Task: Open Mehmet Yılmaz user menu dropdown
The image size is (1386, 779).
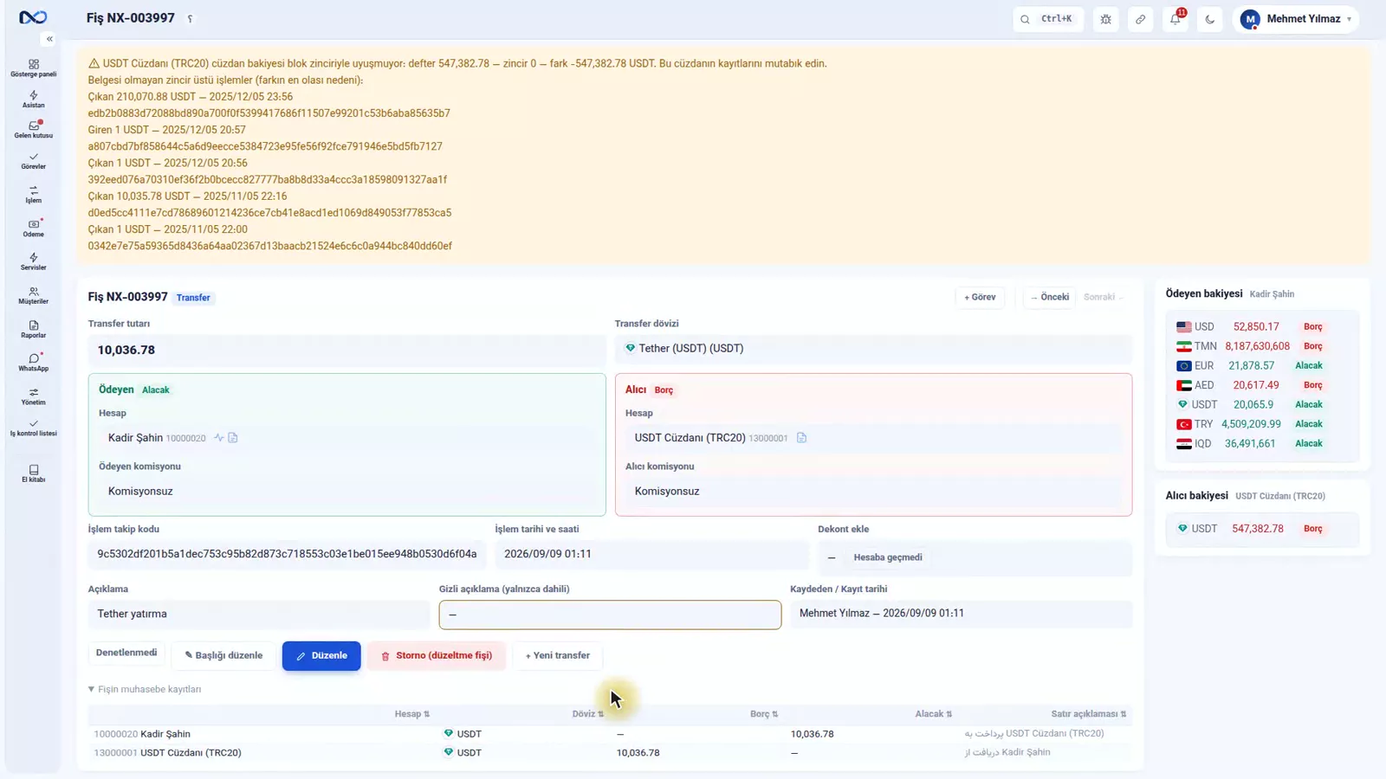Action: pyautogui.click(x=1296, y=19)
